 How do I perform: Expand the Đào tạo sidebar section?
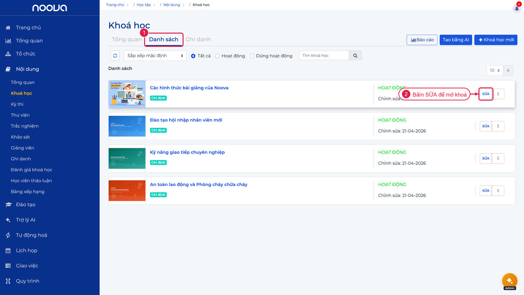click(26, 205)
